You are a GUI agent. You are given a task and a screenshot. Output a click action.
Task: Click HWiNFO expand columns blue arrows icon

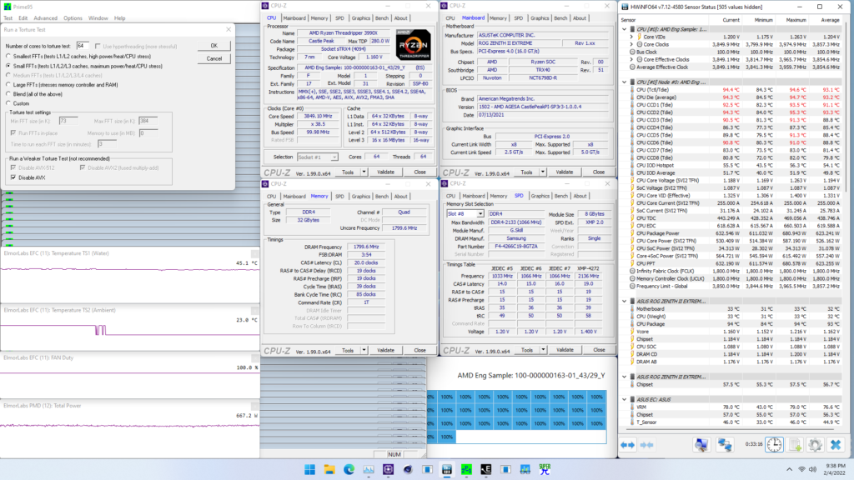coord(627,445)
